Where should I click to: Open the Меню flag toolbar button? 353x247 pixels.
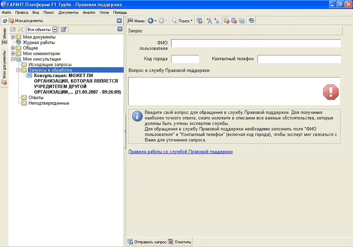[136, 21]
